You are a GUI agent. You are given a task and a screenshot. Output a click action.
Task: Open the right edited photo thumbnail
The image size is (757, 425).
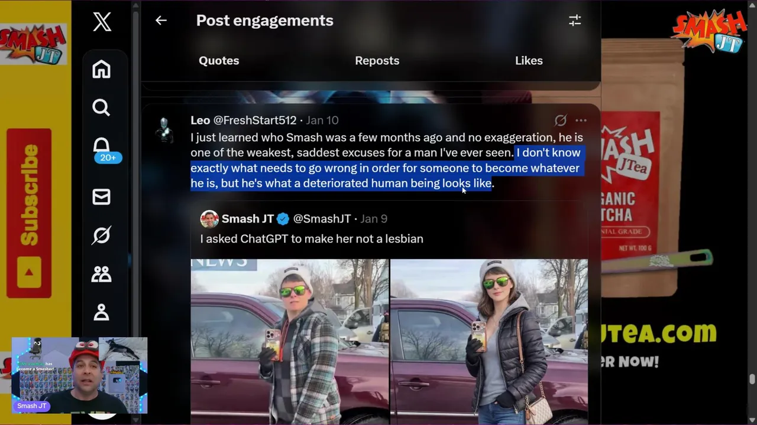pos(489,342)
